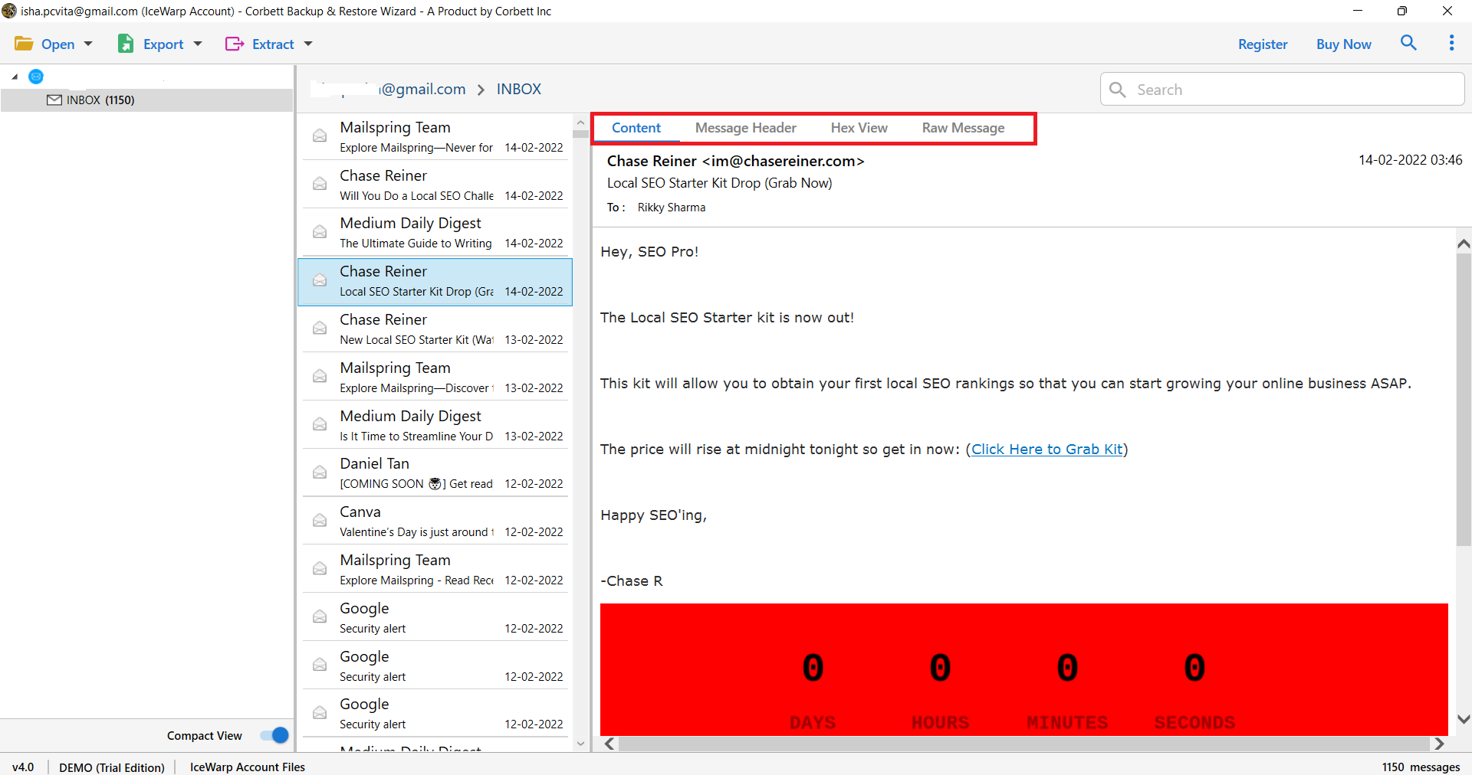
Task: Click the INBOX envelope icon in folder tree
Action: 54,100
